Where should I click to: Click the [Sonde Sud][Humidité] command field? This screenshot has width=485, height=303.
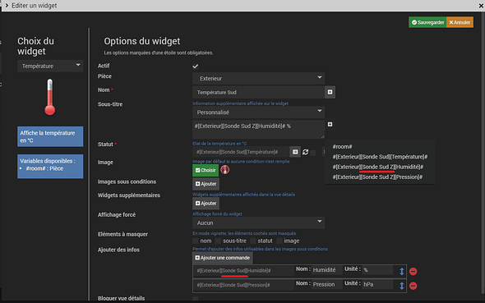pyautogui.click(x=243, y=271)
